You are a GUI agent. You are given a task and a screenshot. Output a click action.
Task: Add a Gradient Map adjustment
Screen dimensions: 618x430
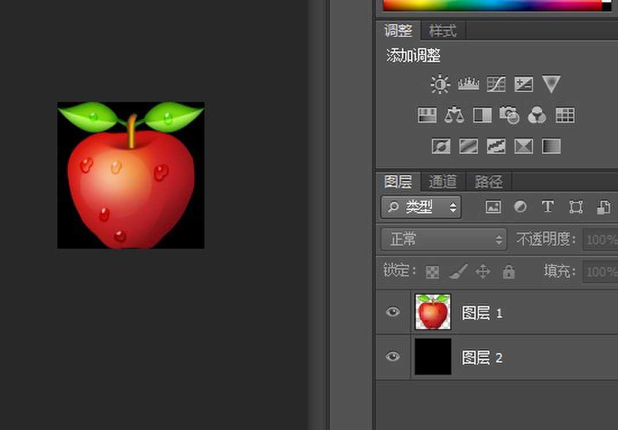(551, 146)
